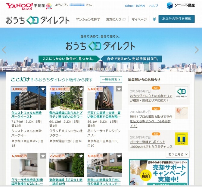
Task: Click 東京都港区白金6丁目16 address text
Action: (66, 141)
